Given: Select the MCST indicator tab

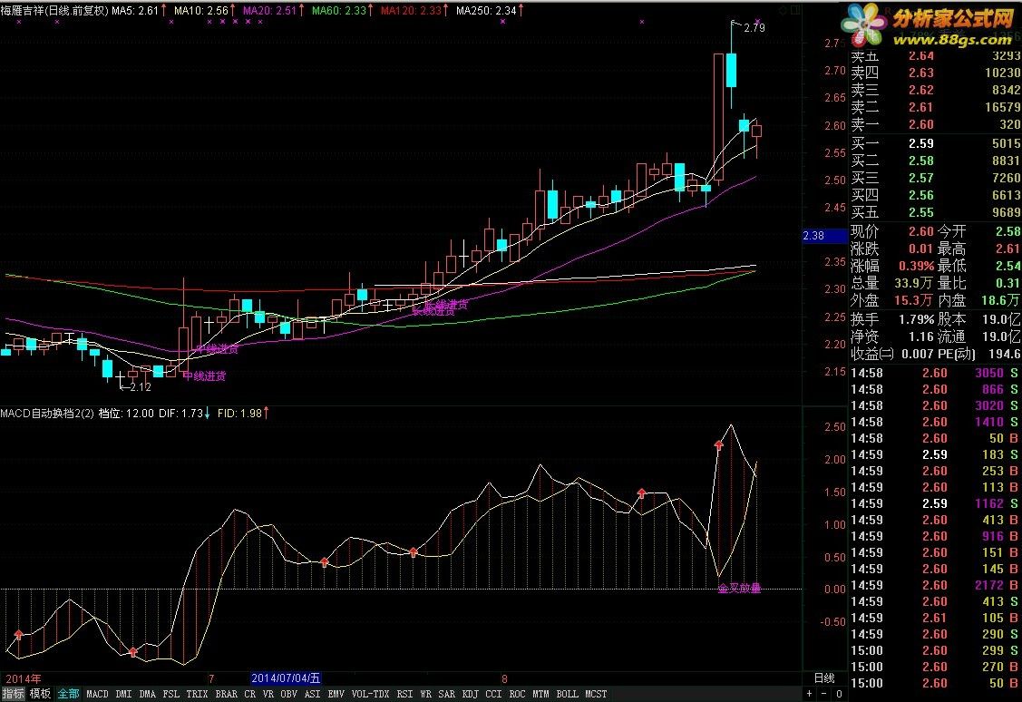Looking at the screenshot, I should (x=596, y=694).
